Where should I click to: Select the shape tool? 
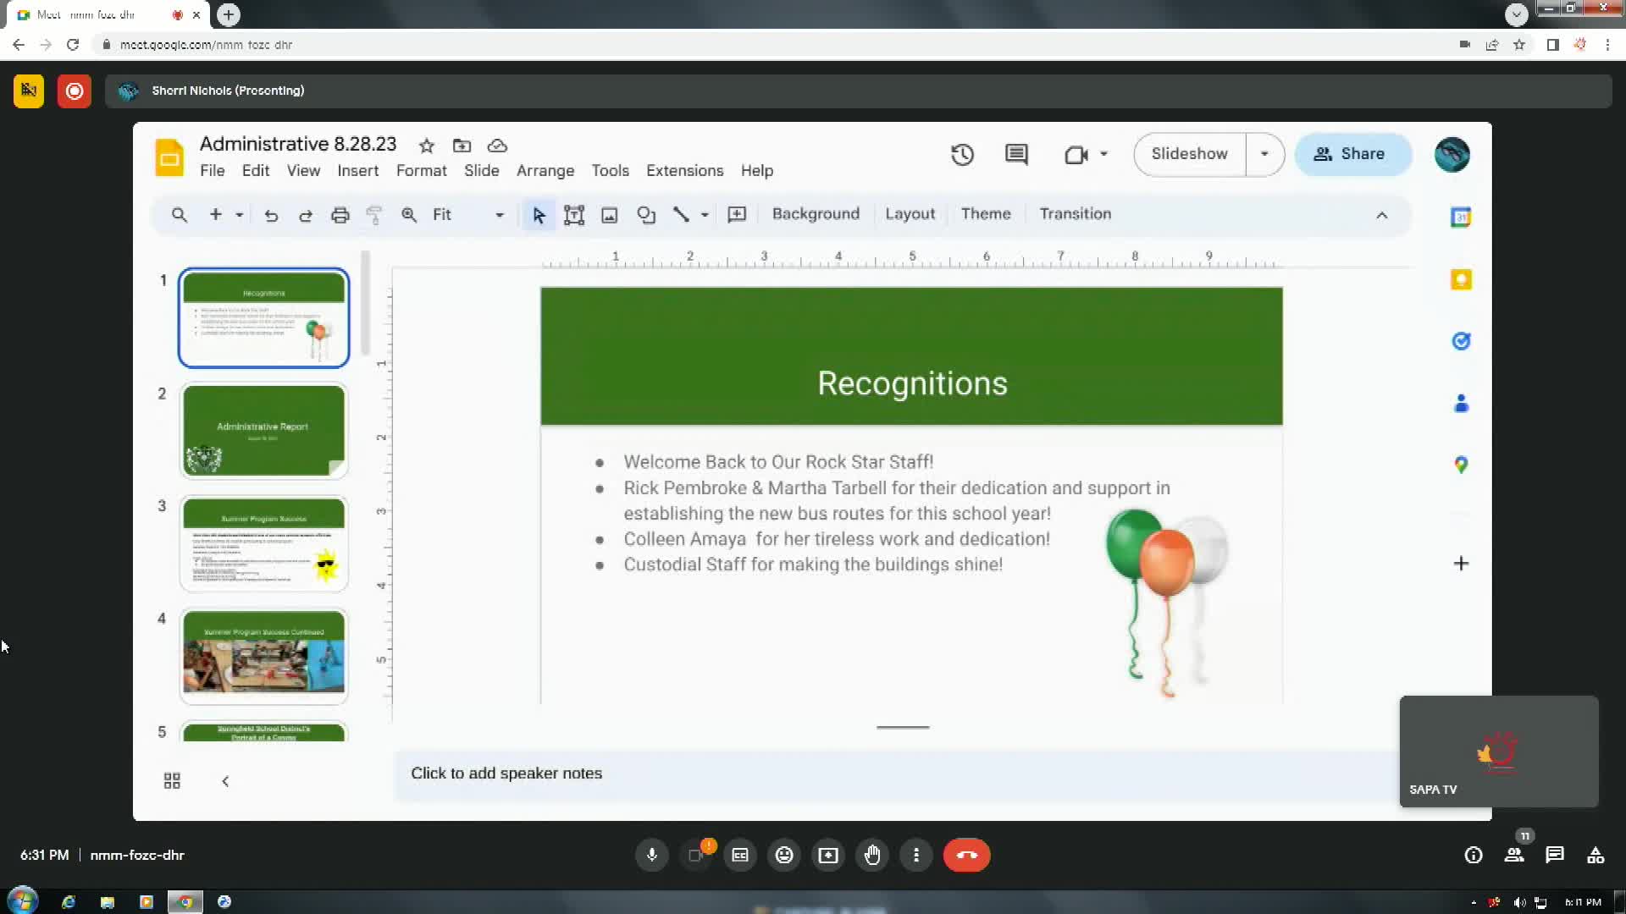point(646,215)
